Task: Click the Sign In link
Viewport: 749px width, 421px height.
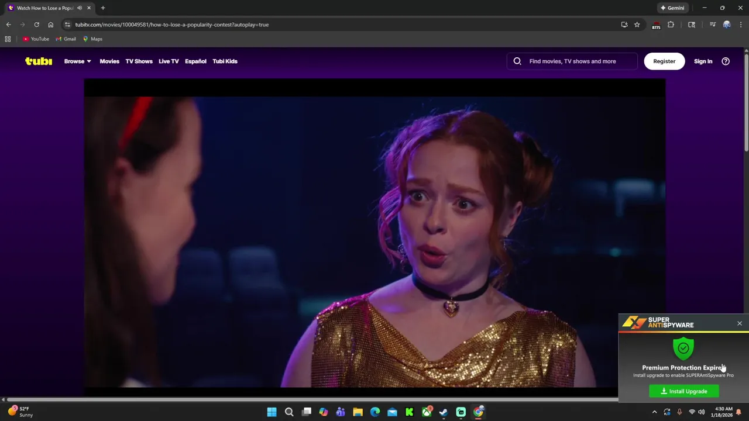Action: pyautogui.click(x=703, y=61)
